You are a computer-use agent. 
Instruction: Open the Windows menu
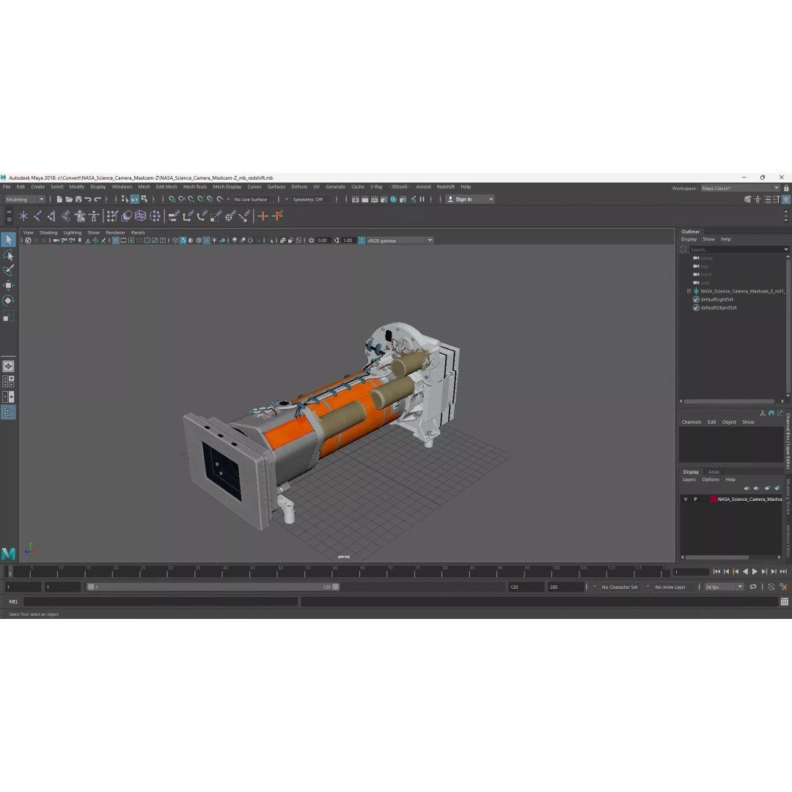[122, 186]
